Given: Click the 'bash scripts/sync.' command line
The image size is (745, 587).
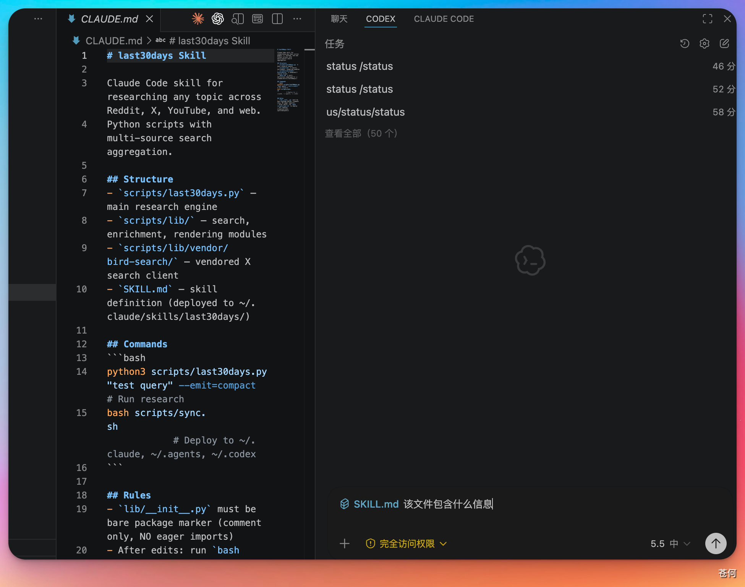Looking at the screenshot, I should tap(156, 413).
